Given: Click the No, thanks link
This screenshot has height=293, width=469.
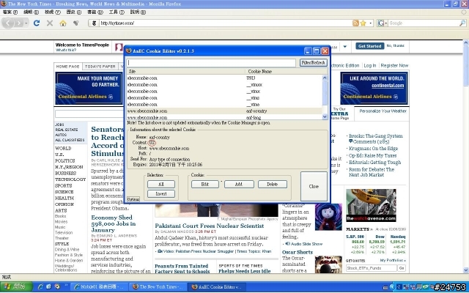Looking at the screenshot, I should coord(396,45).
